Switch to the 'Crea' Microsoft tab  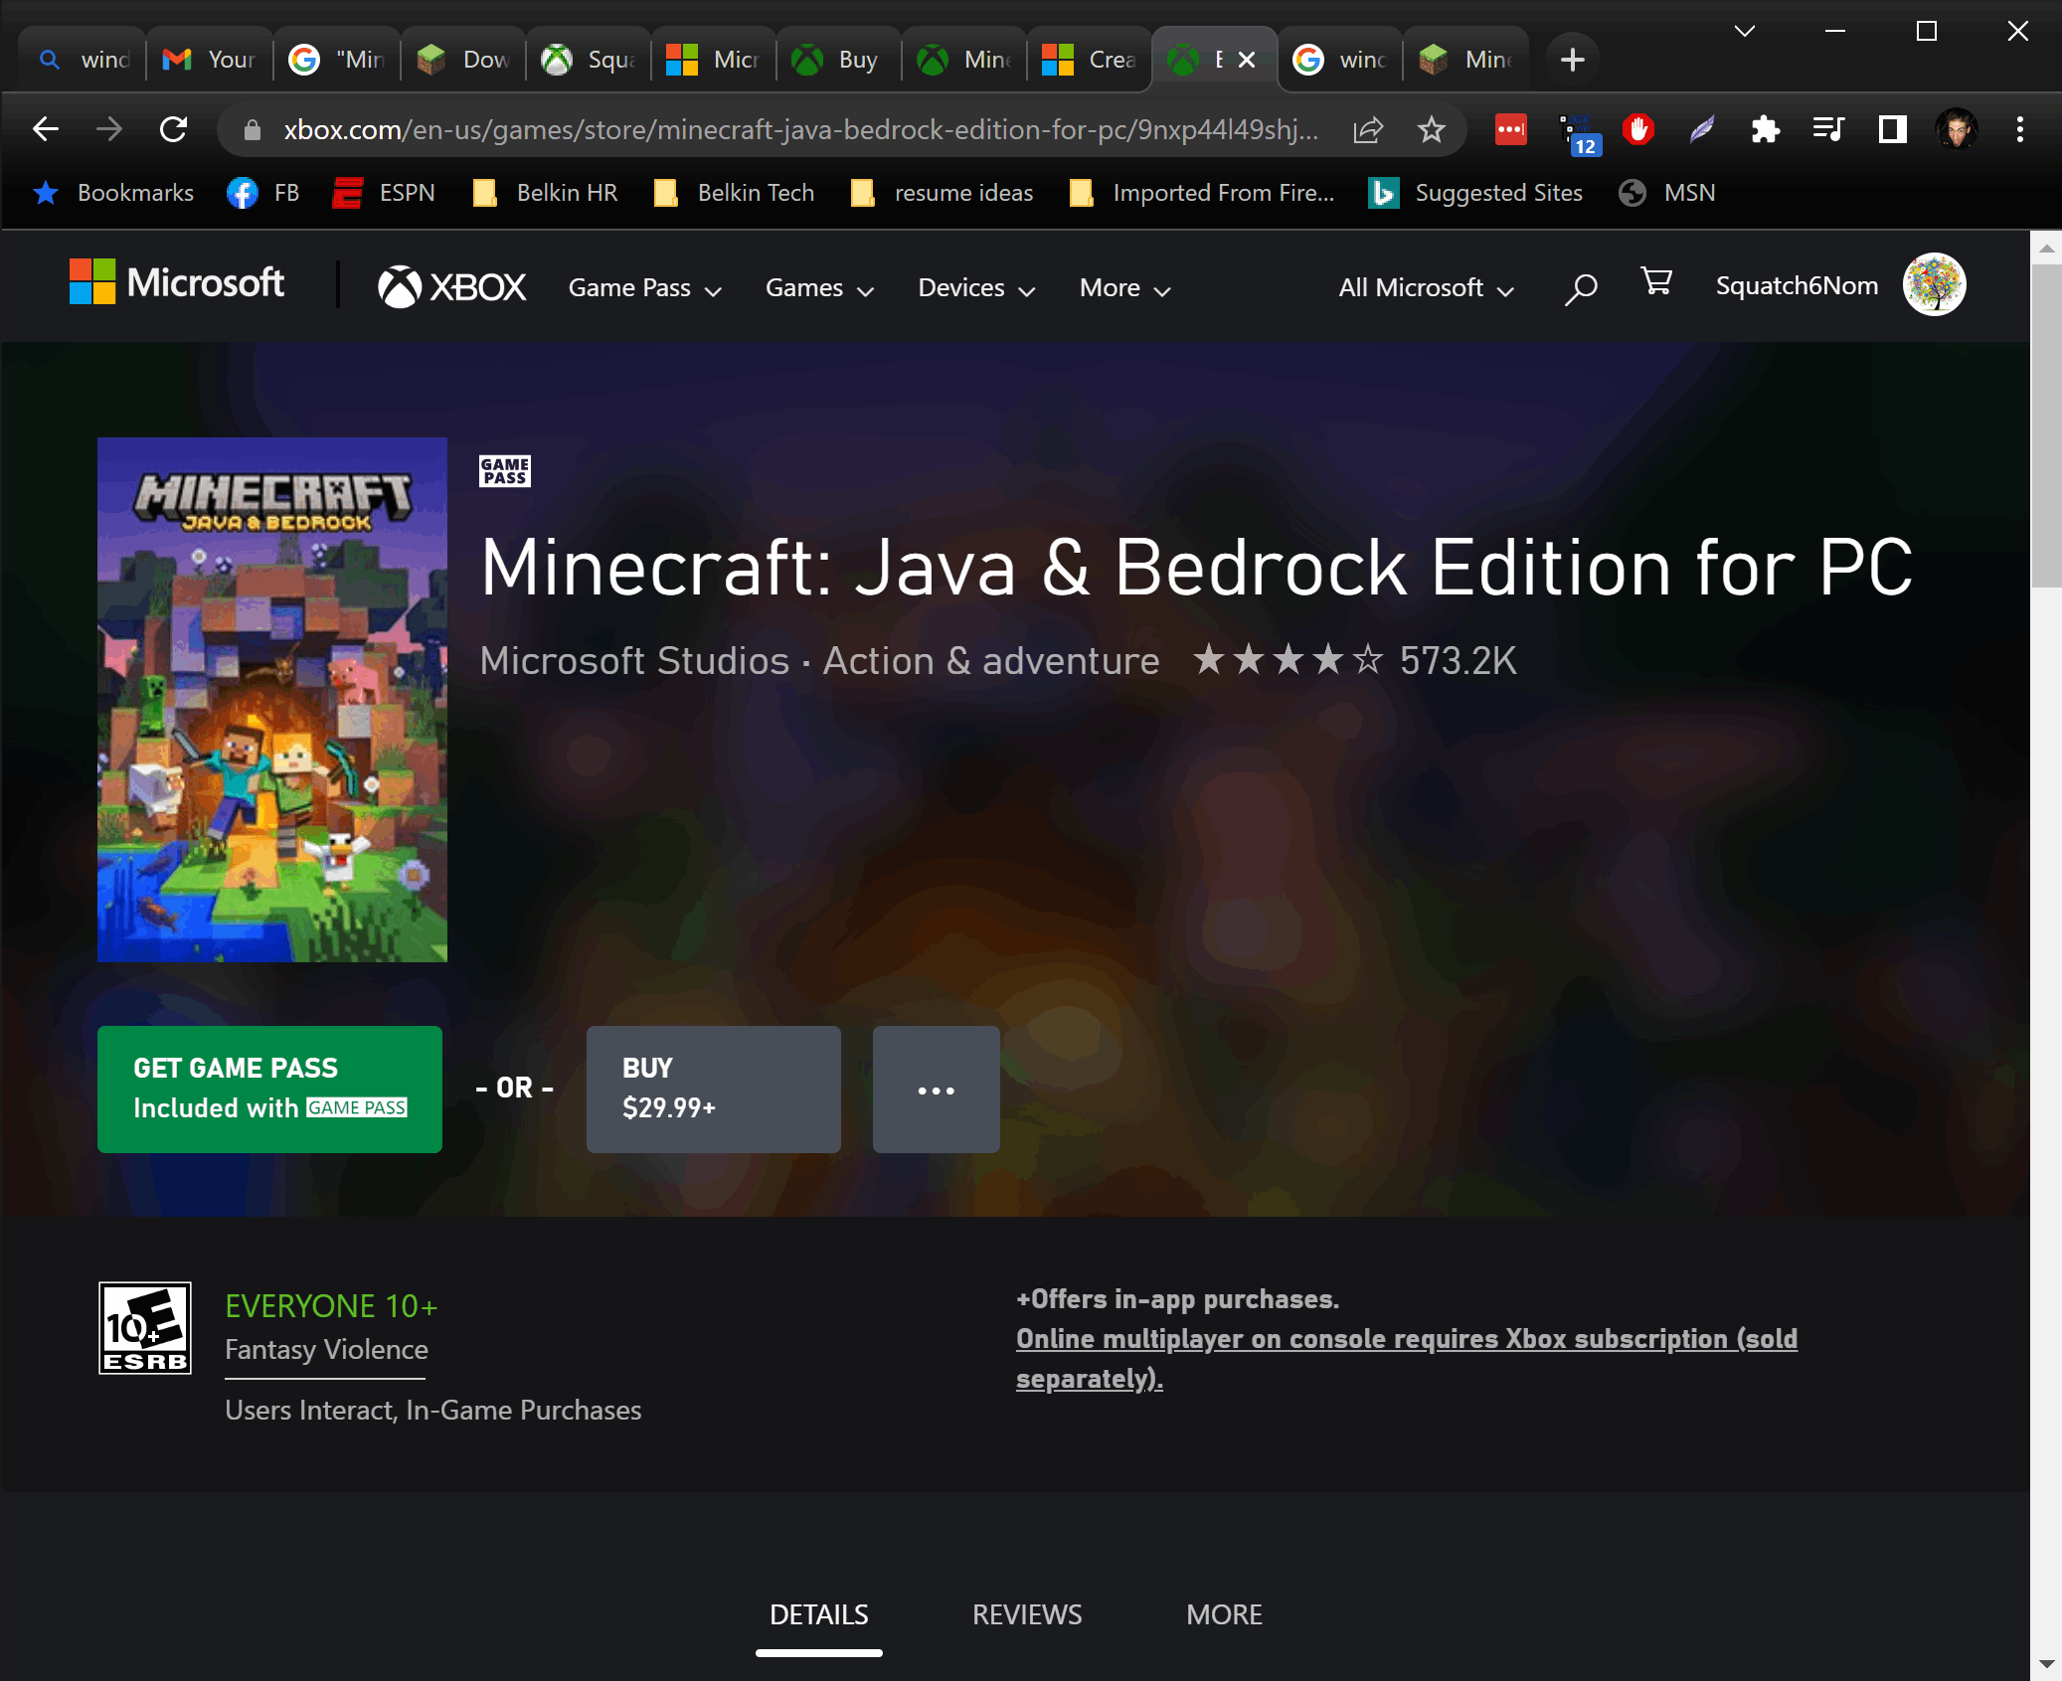1089,60
